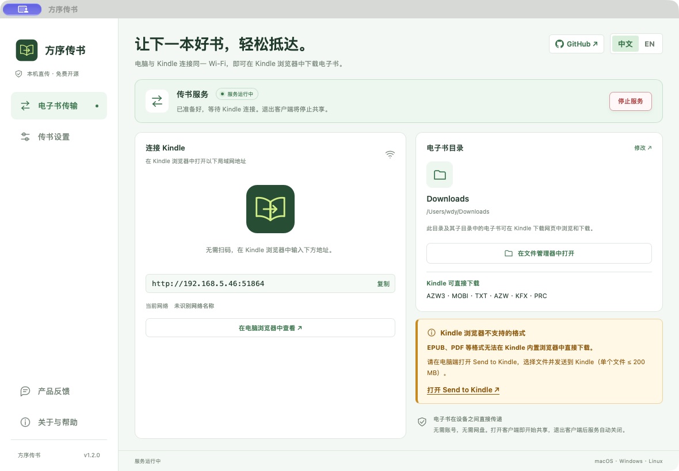
Task: Switch language to EN
Action: [x=650, y=44]
